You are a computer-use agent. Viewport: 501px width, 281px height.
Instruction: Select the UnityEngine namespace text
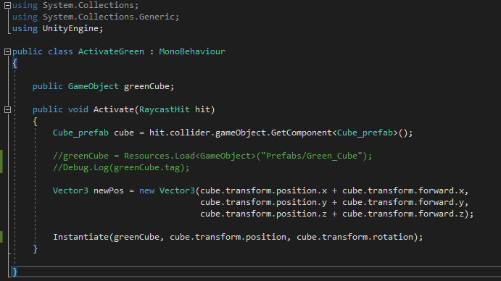point(70,28)
